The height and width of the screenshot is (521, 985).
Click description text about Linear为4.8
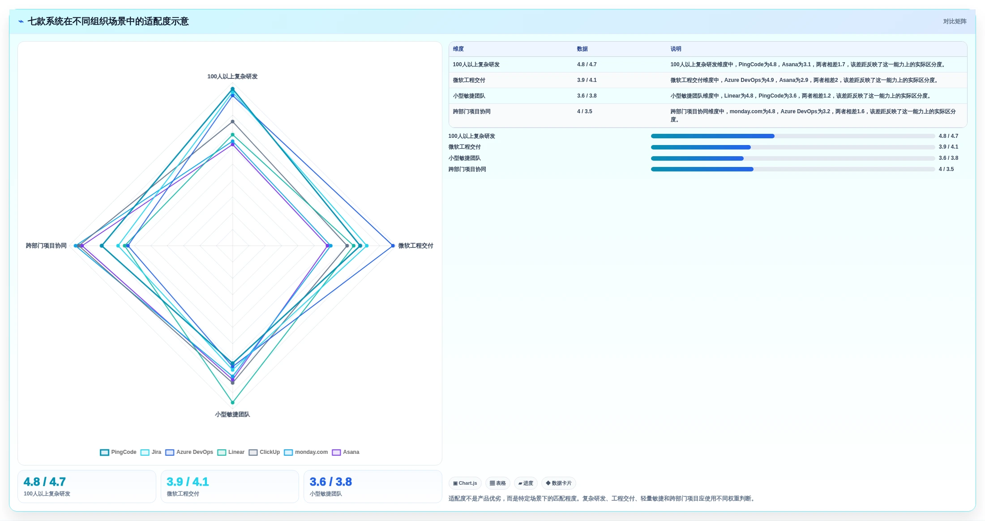click(x=801, y=96)
